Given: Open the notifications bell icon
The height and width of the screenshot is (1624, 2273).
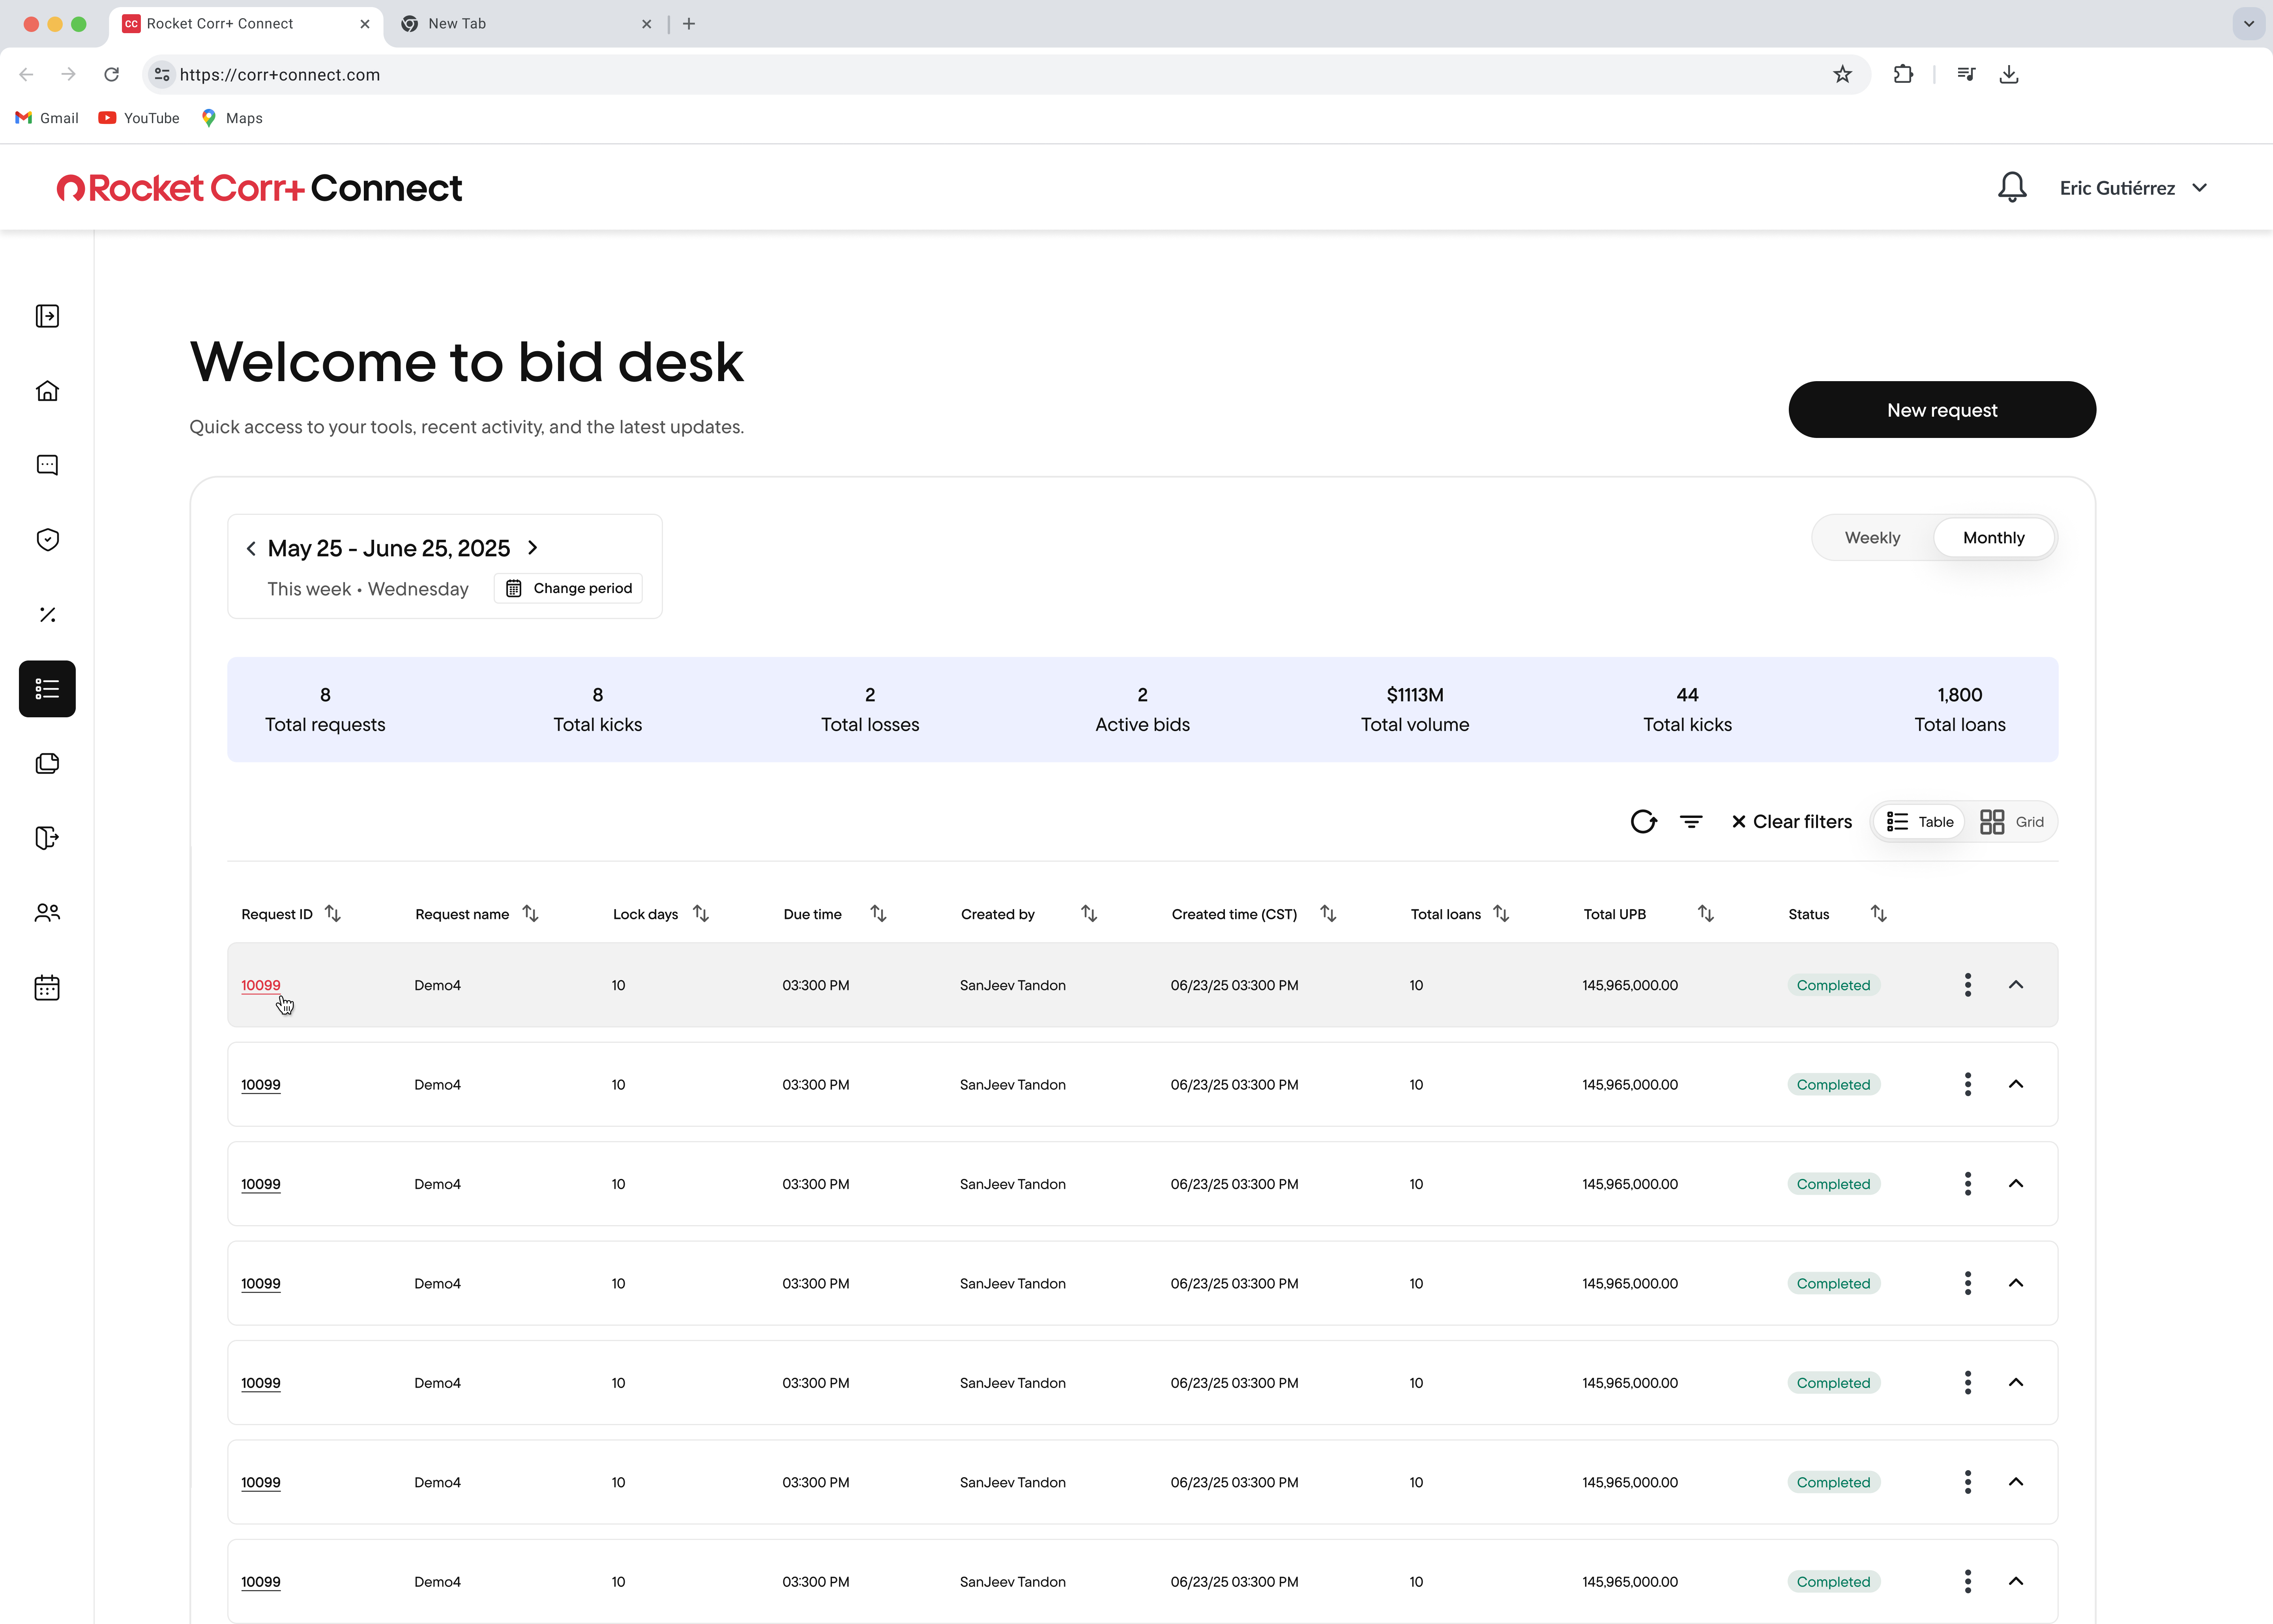Looking at the screenshot, I should pos(2012,187).
